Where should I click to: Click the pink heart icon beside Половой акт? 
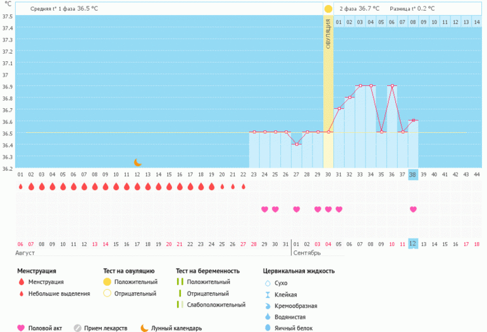coord(21,328)
